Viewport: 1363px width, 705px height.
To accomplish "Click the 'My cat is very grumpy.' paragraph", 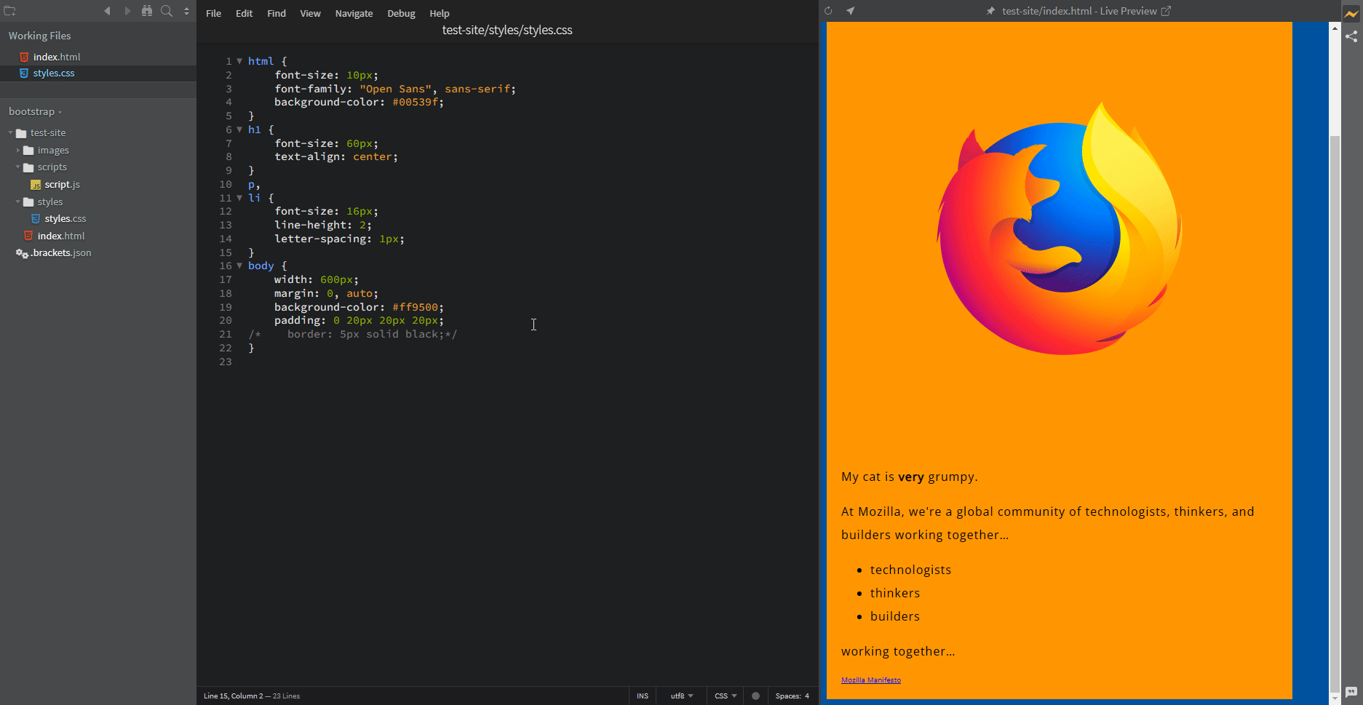I will (910, 477).
